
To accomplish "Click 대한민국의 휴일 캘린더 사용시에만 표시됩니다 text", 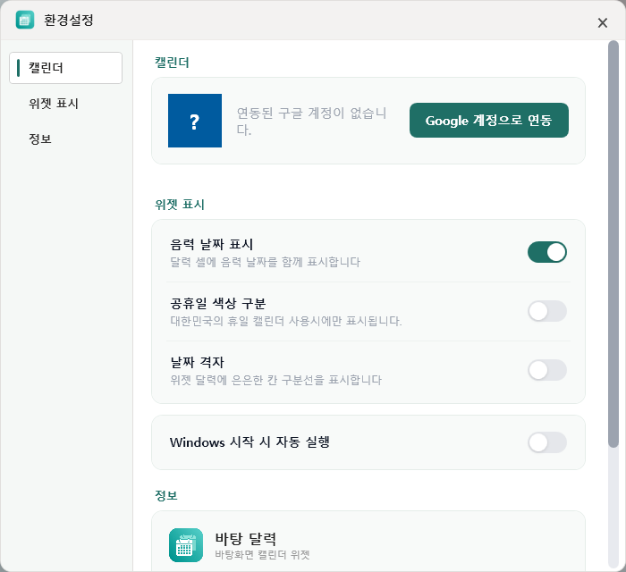I will [286, 321].
